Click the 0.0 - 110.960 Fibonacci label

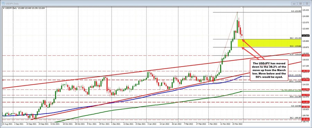(296, 106)
